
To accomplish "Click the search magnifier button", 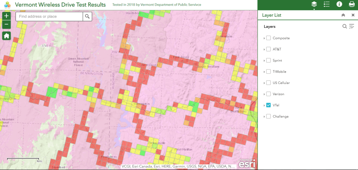I will click(x=88, y=16).
